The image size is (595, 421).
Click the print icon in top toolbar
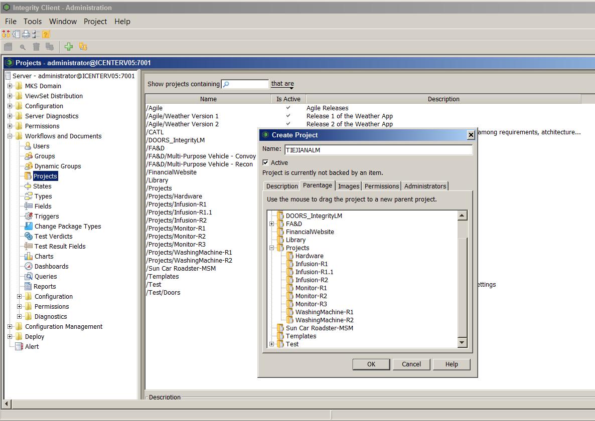[26, 34]
